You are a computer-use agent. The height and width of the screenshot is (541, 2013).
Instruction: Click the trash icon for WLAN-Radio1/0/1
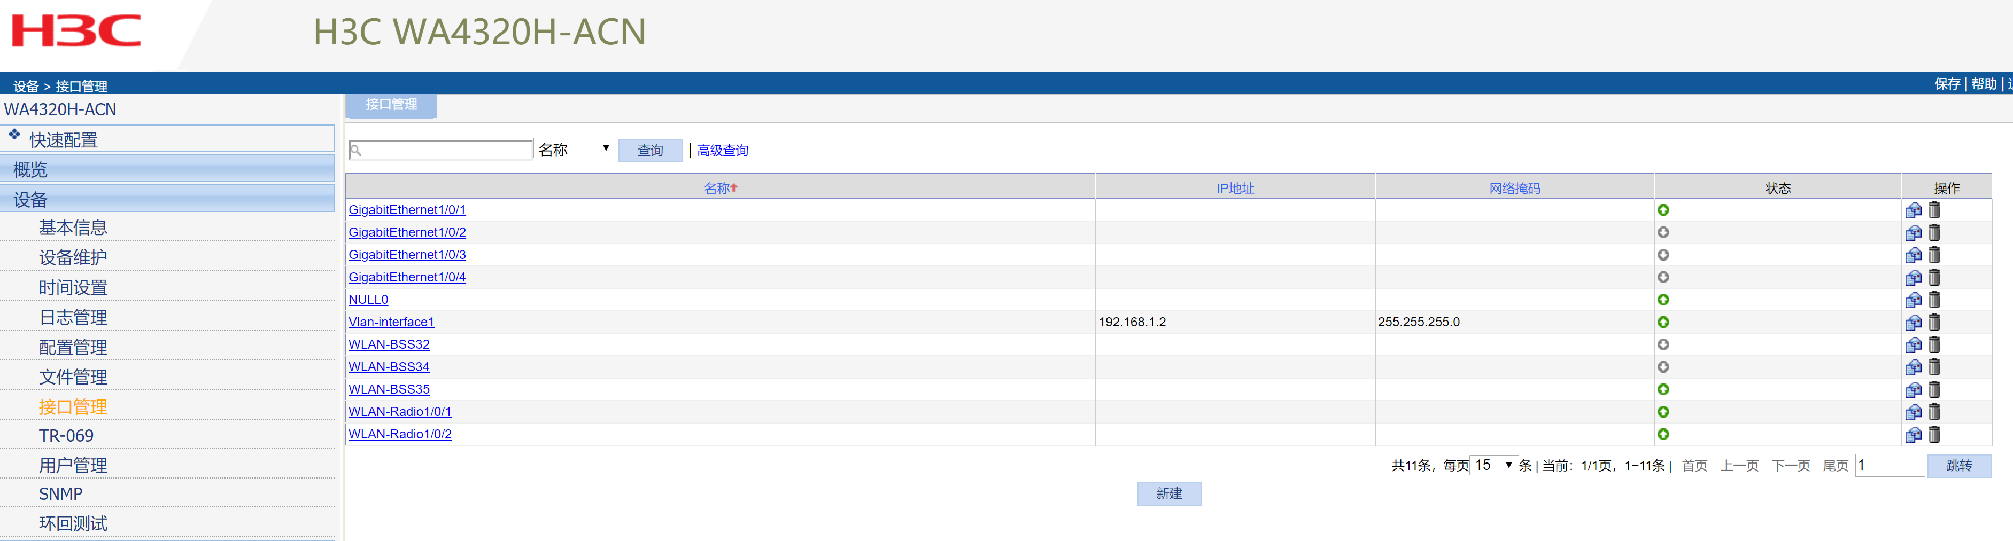click(x=1934, y=412)
